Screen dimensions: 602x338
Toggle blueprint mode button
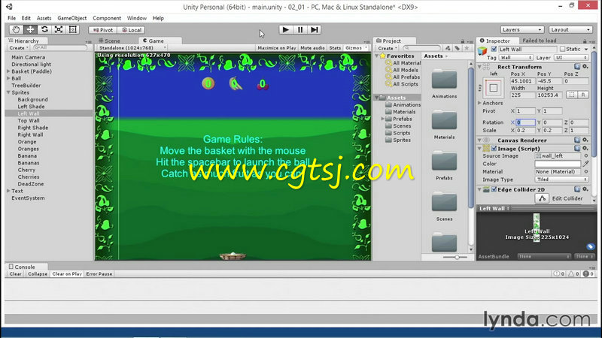pyautogui.click(x=572, y=95)
